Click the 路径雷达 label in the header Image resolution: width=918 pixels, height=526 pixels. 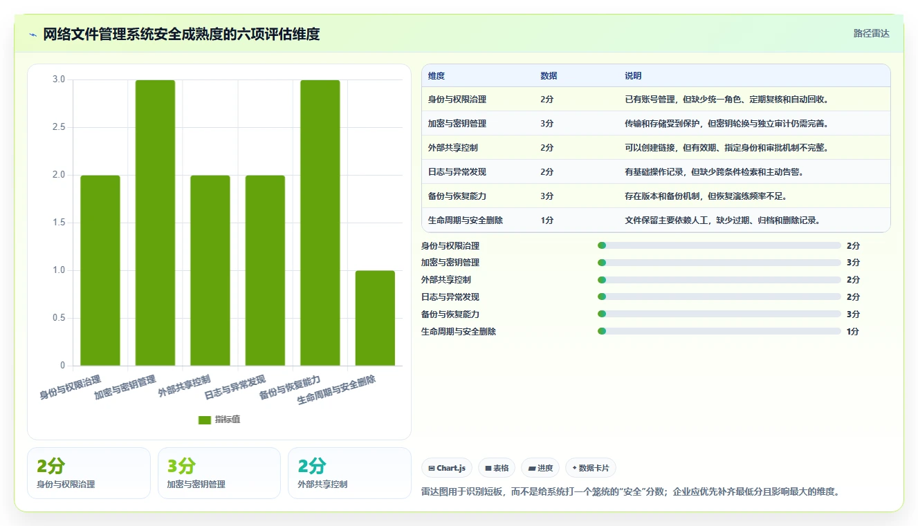click(x=871, y=33)
